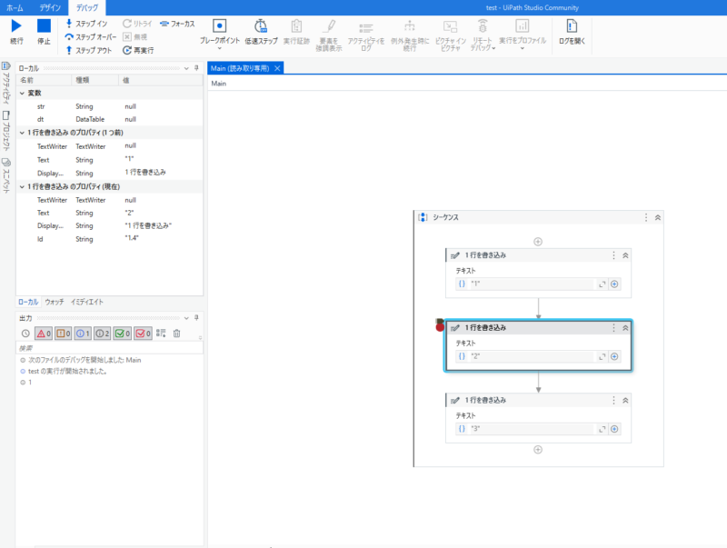
Task: Toggle Slow Step (低速ステップ) mode
Action: pos(261,32)
